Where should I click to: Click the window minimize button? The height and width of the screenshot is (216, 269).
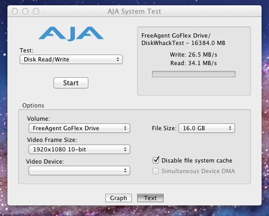click(x=25, y=11)
